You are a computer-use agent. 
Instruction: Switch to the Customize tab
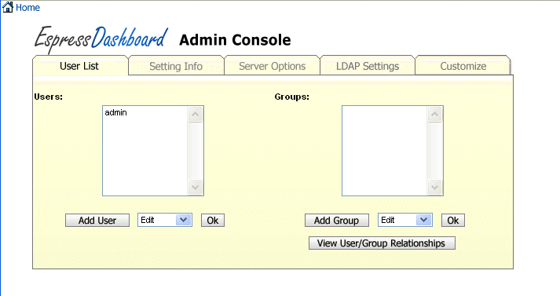(463, 66)
